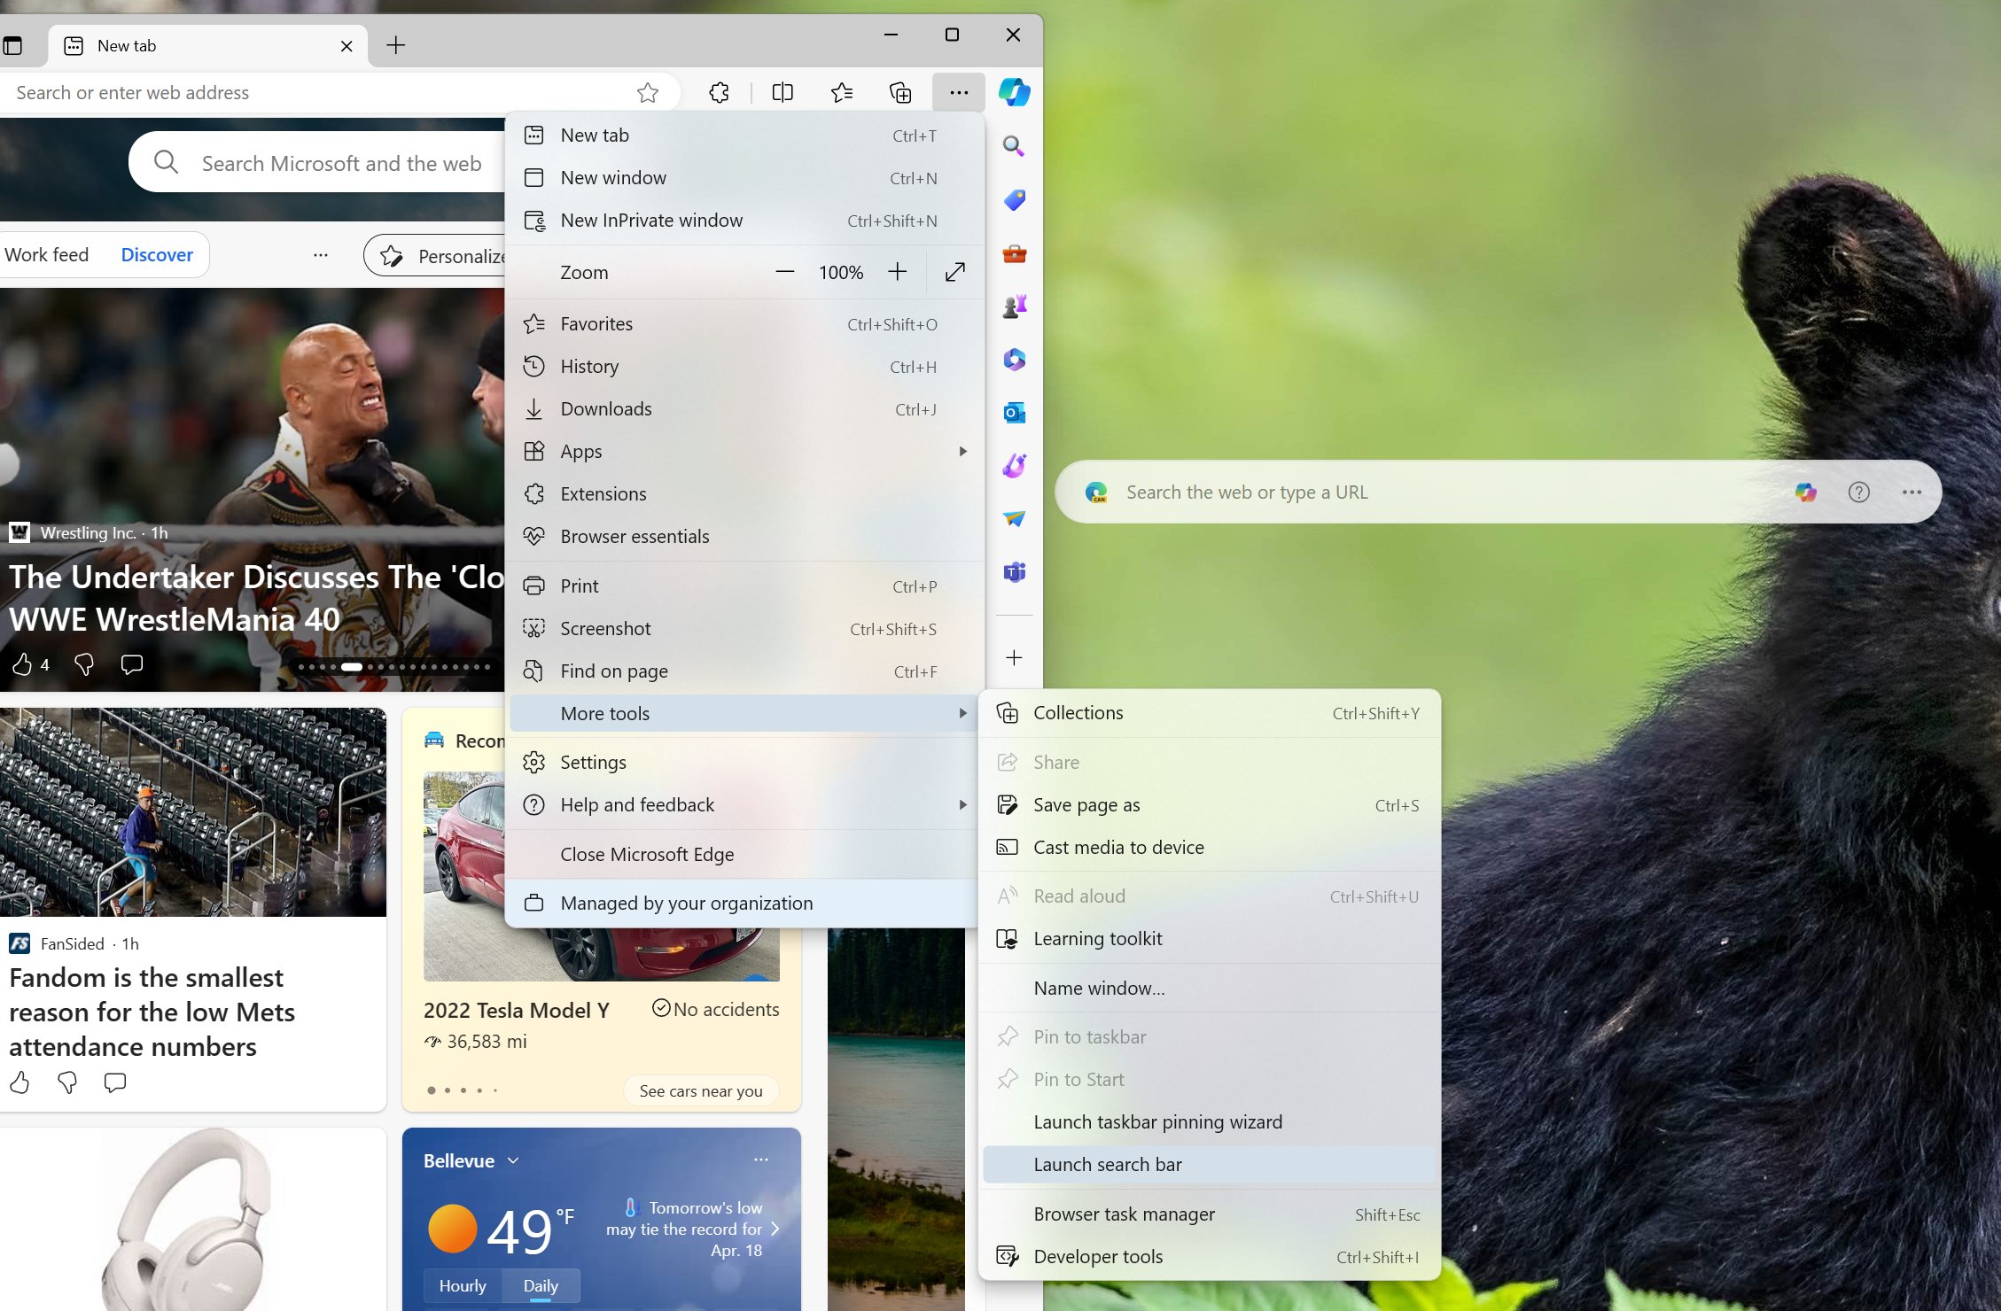The height and width of the screenshot is (1311, 2001).
Task: Open feed options ellipsis beside Discover
Action: pos(321,255)
